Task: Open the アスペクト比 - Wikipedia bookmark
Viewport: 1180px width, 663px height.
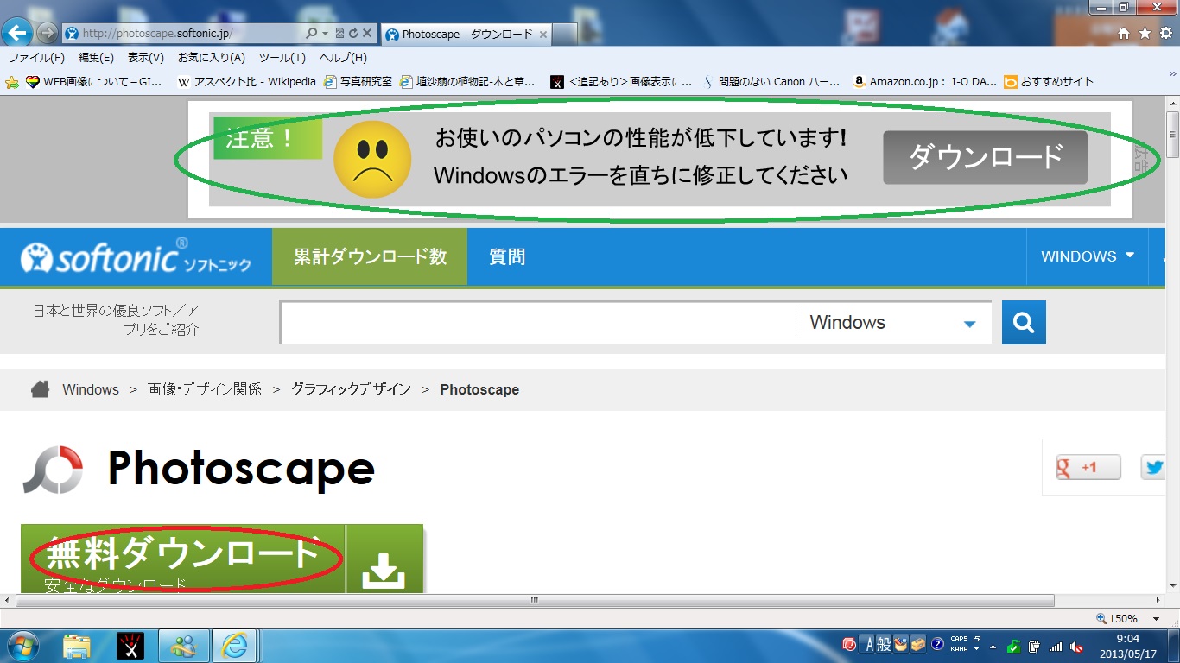Action: [247, 82]
